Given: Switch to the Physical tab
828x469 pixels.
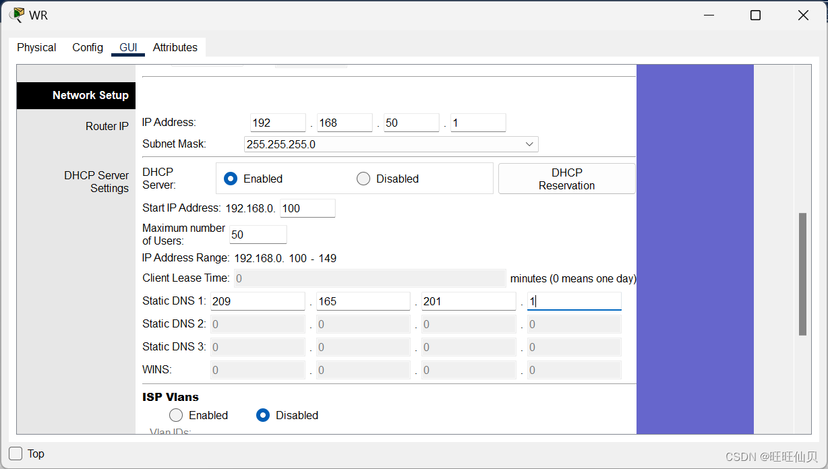Looking at the screenshot, I should coord(36,47).
